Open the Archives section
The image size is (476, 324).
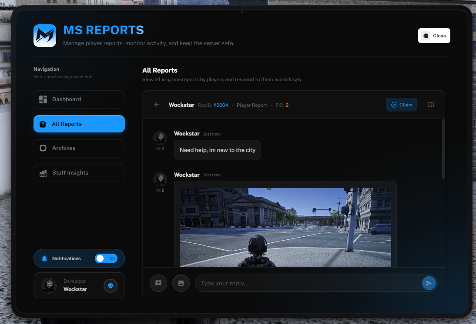click(x=79, y=148)
